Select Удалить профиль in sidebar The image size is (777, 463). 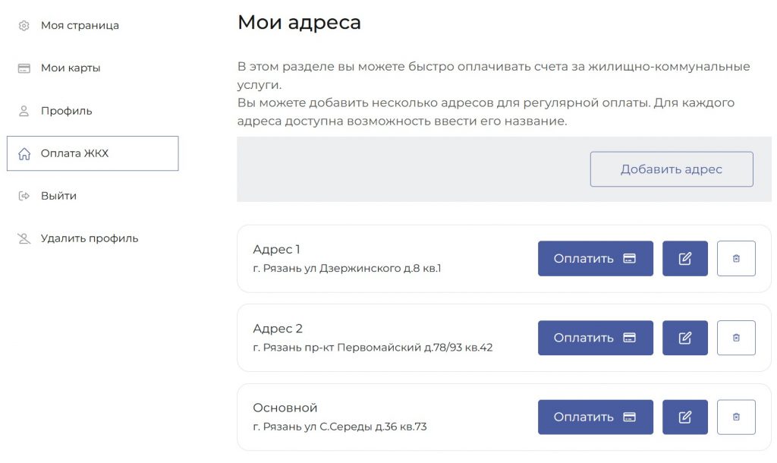pos(90,238)
